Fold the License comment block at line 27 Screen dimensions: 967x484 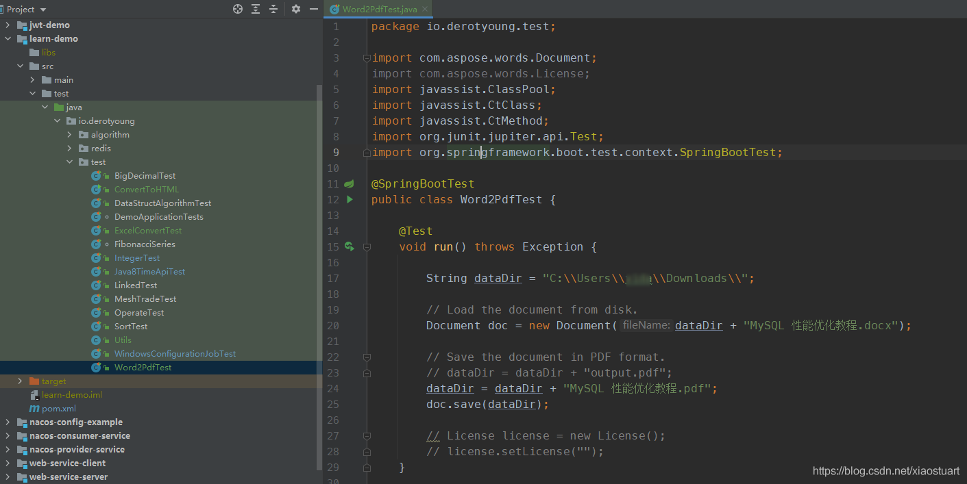(367, 436)
